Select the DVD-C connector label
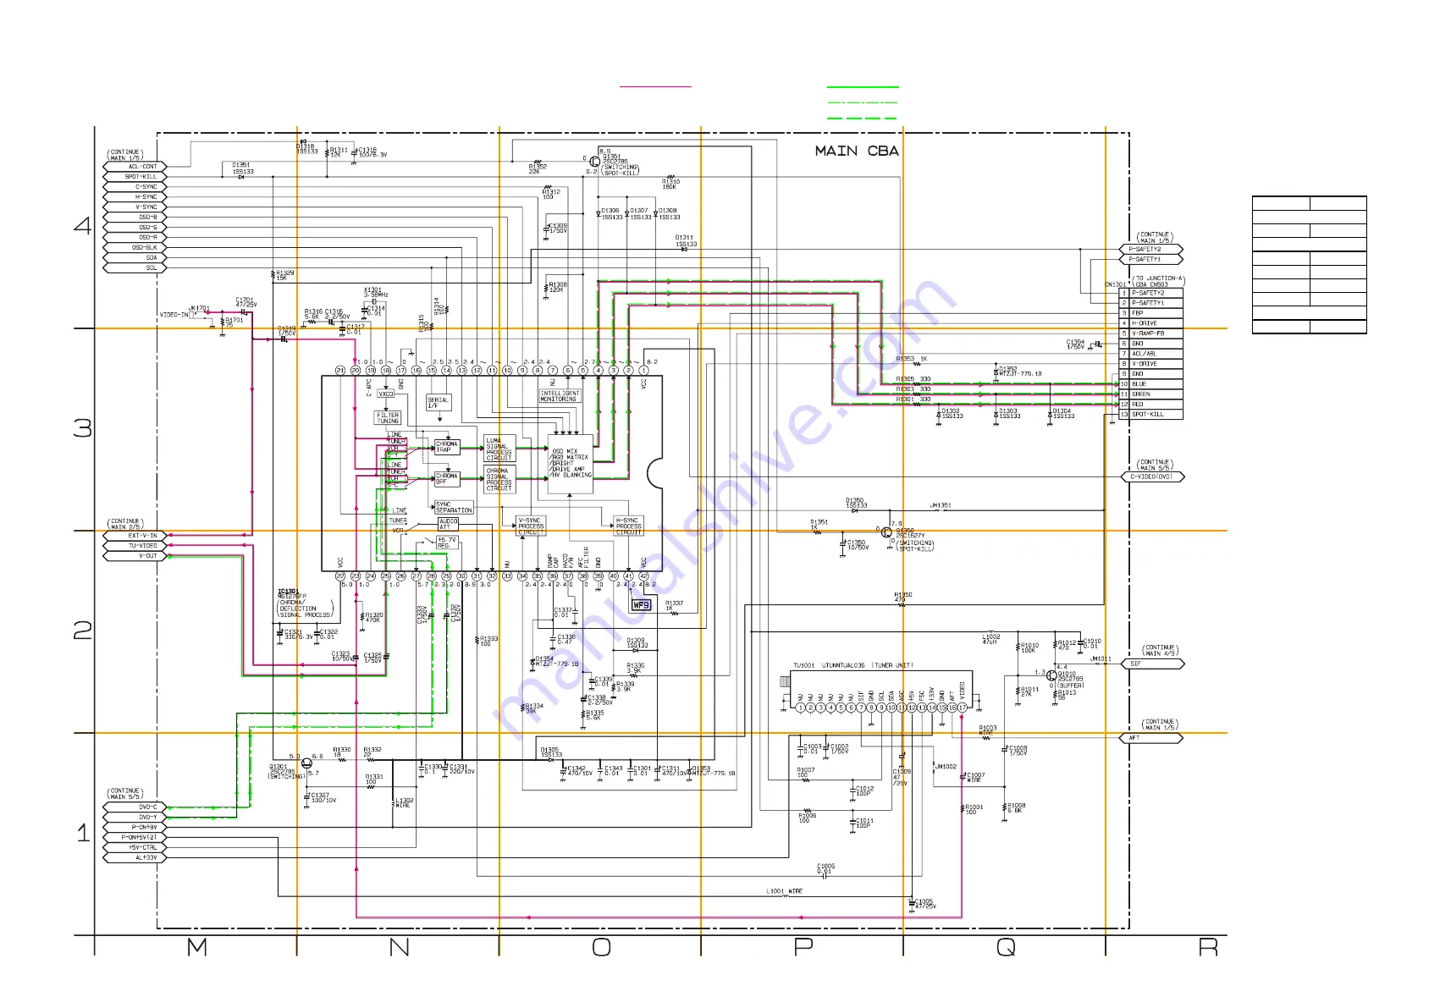Viewport: 1440px width, 1008px height. (135, 807)
